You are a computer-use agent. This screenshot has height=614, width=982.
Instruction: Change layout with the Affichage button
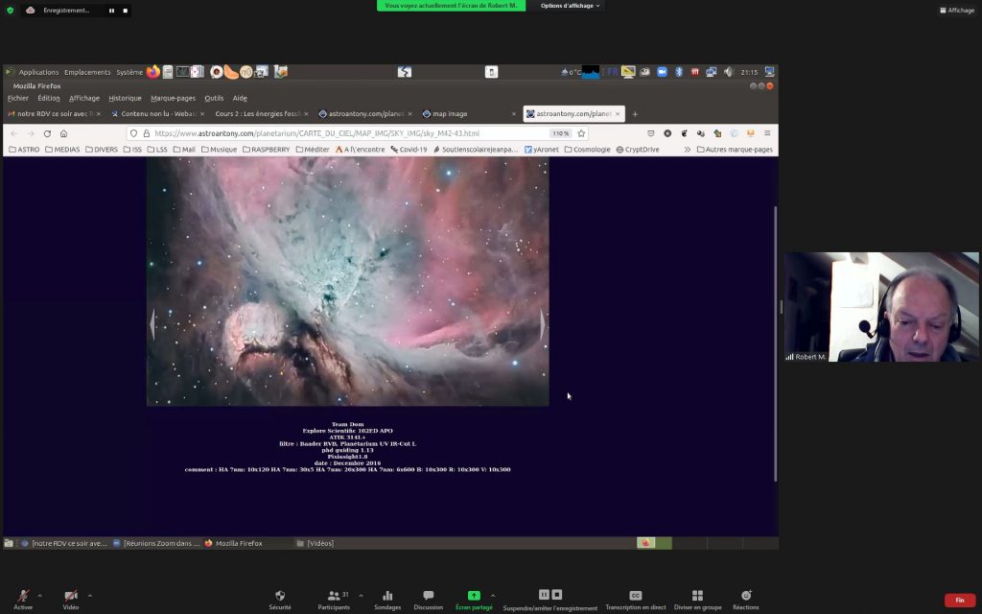[x=957, y=10]
